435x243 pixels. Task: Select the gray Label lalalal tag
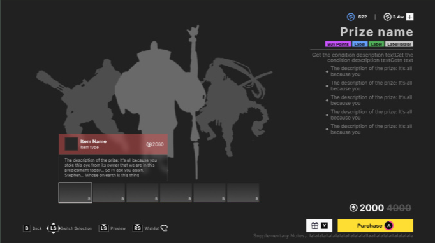point(399,45)
